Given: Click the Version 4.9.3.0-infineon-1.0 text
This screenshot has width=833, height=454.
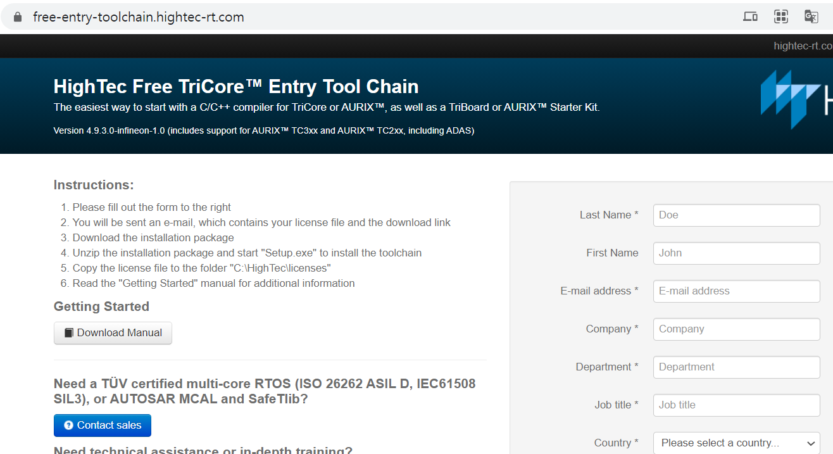Looking at the screenshot, I should point(264,130).
